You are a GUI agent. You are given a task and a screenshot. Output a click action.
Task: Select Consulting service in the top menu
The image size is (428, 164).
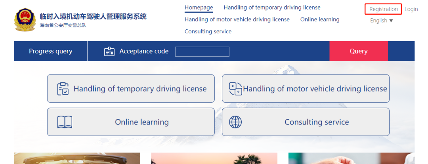click(208, 31)
